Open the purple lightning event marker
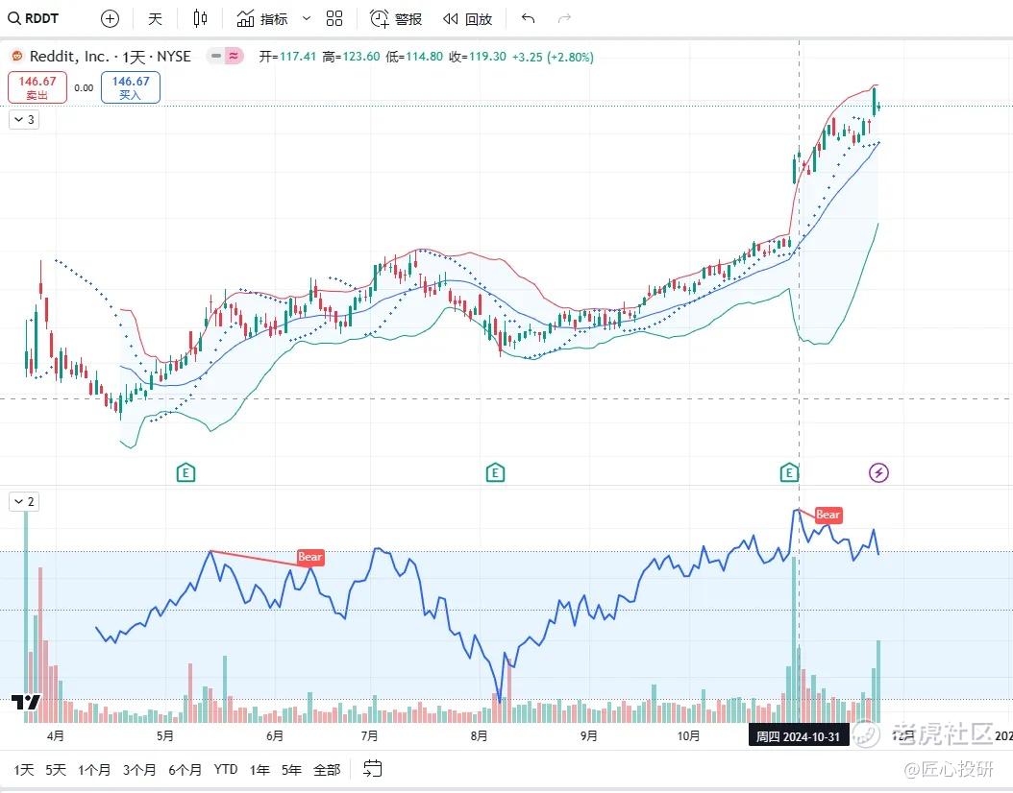Image resolution: width=1013 pixels, height=793 pixels. pyautogui.click(x=878, y=473)
